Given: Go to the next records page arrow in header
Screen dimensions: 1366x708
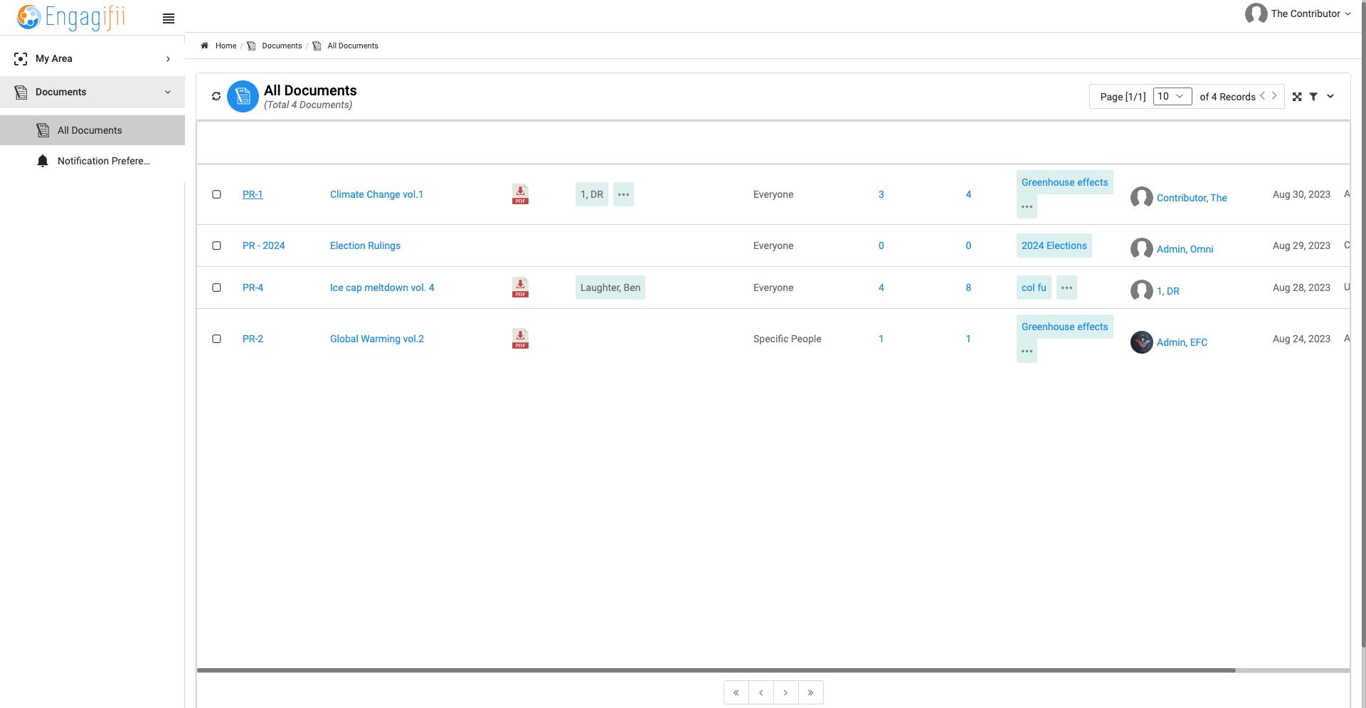Looking at the screenshot, I should coord(1274,95).
